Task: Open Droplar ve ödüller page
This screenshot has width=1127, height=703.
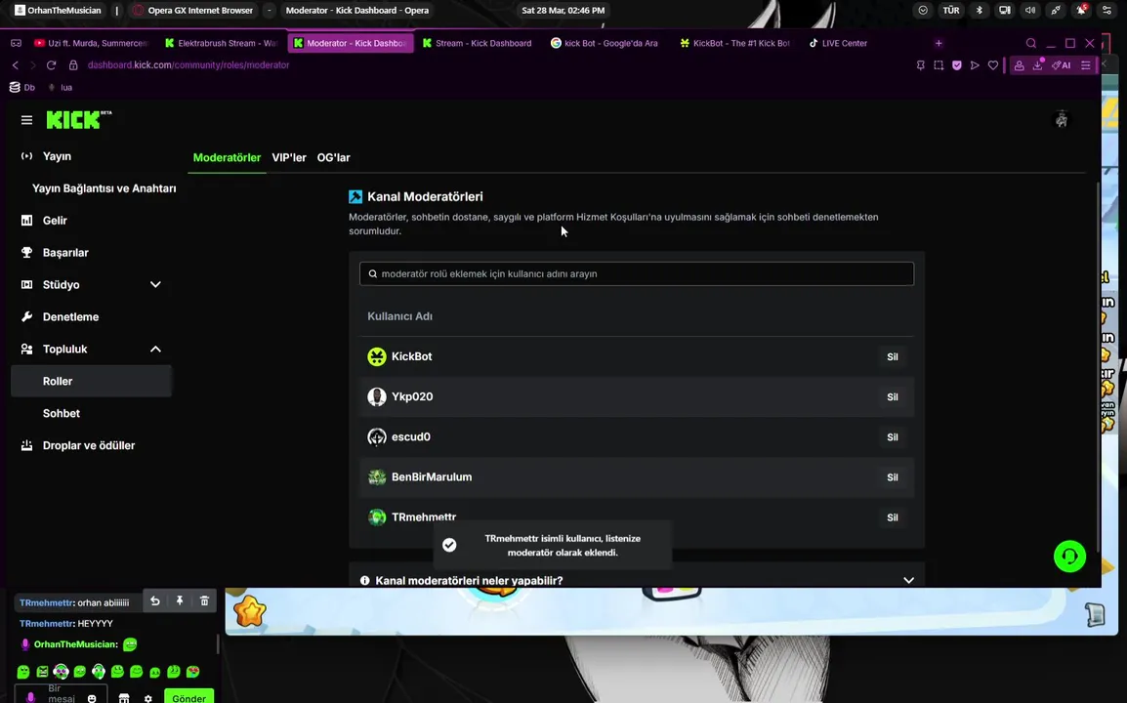Action: (x=91, y=445)
